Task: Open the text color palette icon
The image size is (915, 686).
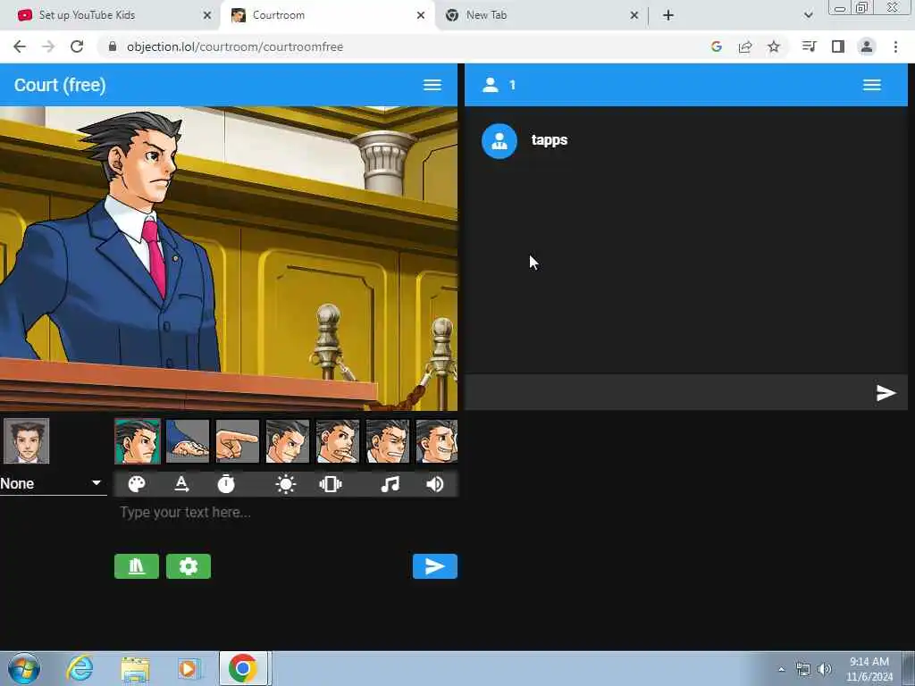Action: 137,484
